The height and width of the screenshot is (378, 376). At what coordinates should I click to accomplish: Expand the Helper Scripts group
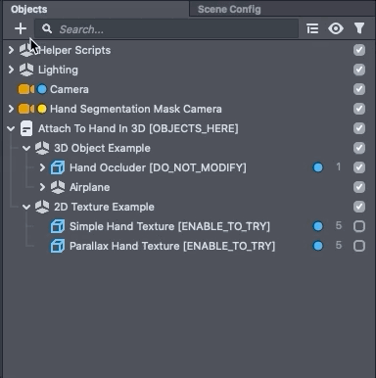point(11,50)
